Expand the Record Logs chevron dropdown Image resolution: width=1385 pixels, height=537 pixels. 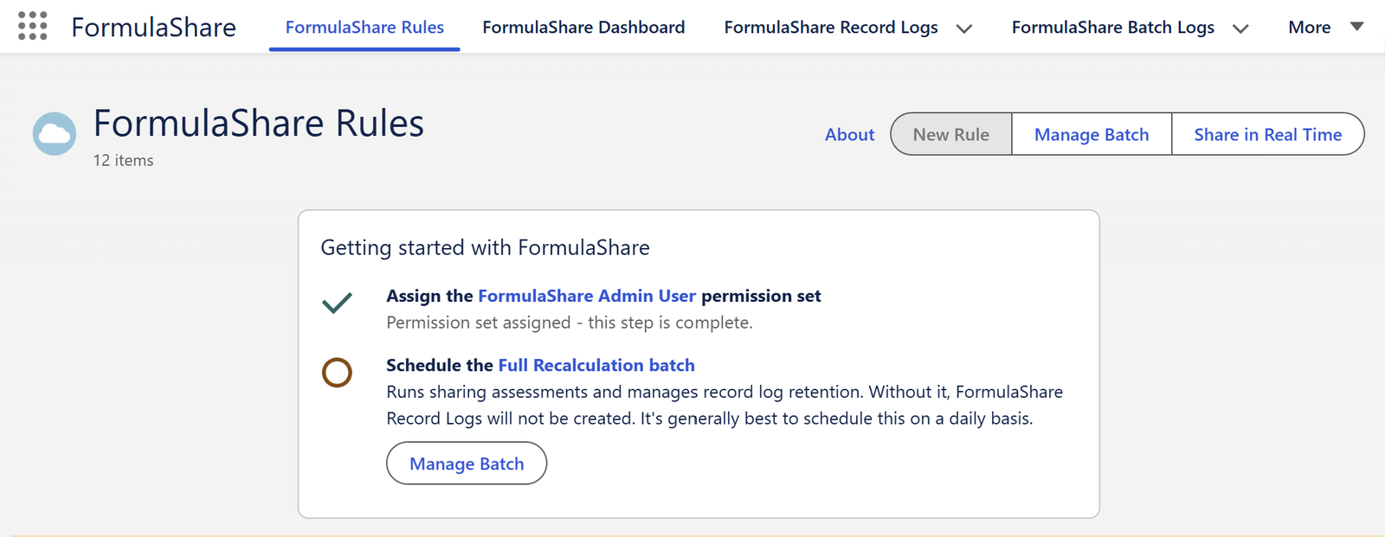click(x=964, y=29)
